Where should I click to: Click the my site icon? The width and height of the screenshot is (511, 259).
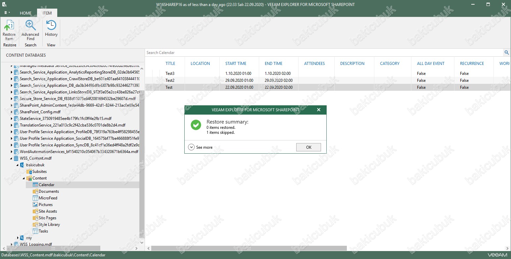pos(22,238)
